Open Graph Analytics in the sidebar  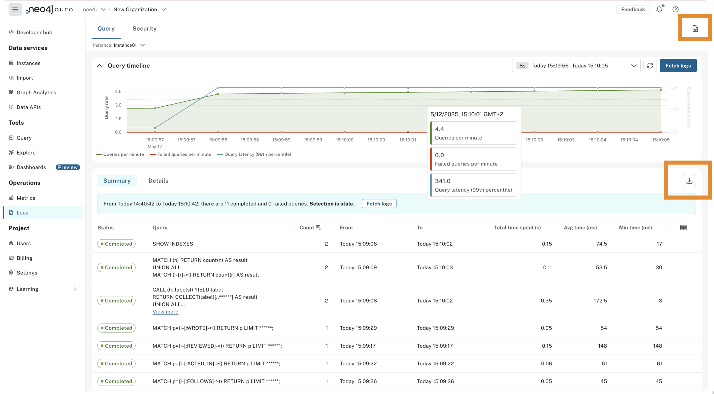36,92
